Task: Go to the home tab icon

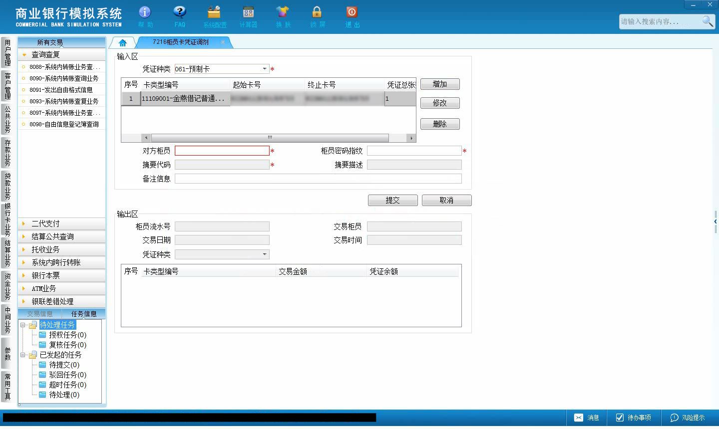Action: [123, 43]
